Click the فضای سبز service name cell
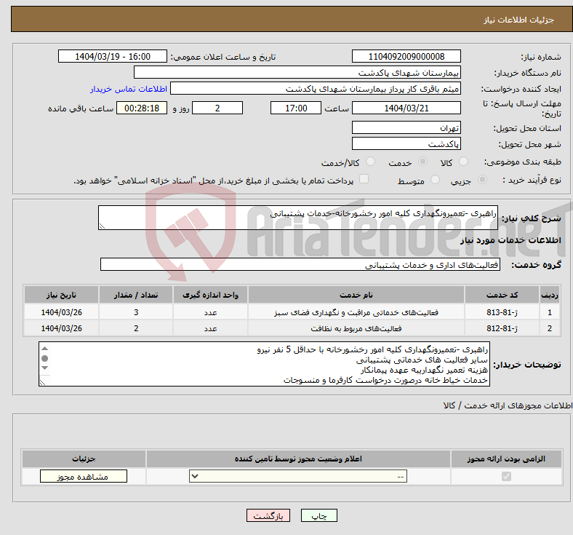 pos(356,312)
